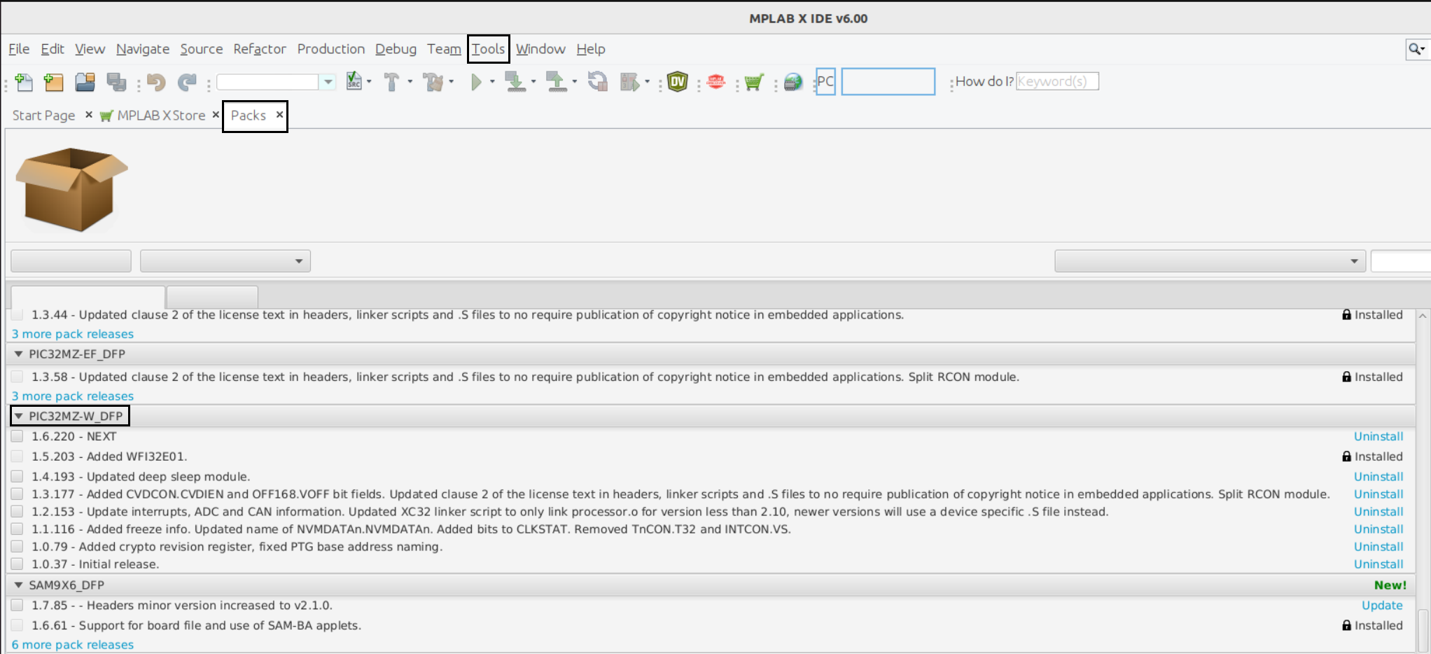Switch to the MPLAB X Store tab
The height and width of the screenshot is (654, 1431).
point(161,116)
